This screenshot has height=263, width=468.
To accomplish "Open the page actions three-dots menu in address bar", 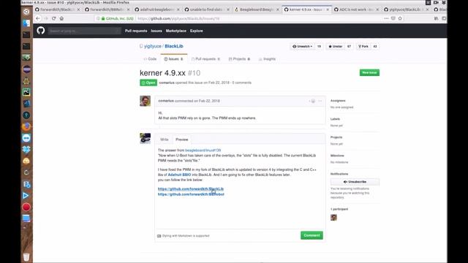I will click(x=386, y=18).
